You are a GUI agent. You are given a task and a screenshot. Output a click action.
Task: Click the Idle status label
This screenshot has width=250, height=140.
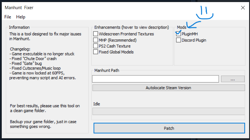tap(97, 104)
